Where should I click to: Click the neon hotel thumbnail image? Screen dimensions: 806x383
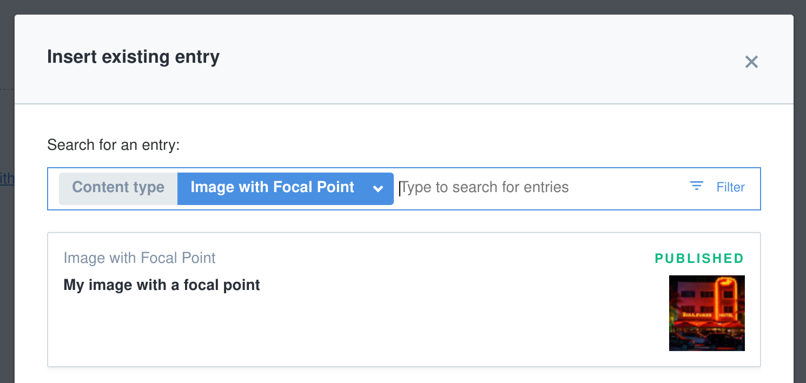pos(706,313)
